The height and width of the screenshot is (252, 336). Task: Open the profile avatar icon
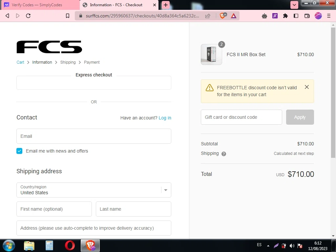pyautogui.click(x=318, y=16)
